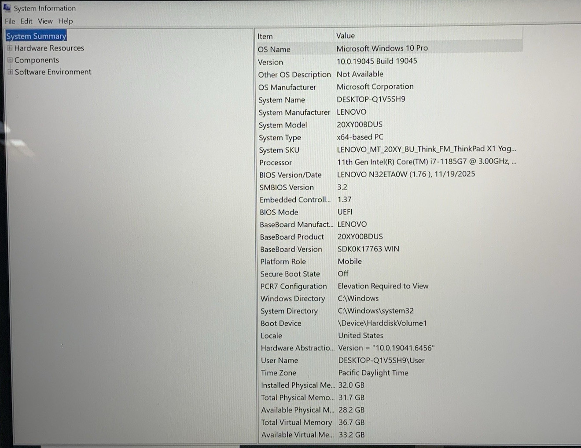Click the \Device\HarddiskVolume1 value

(x=382, y=323)
